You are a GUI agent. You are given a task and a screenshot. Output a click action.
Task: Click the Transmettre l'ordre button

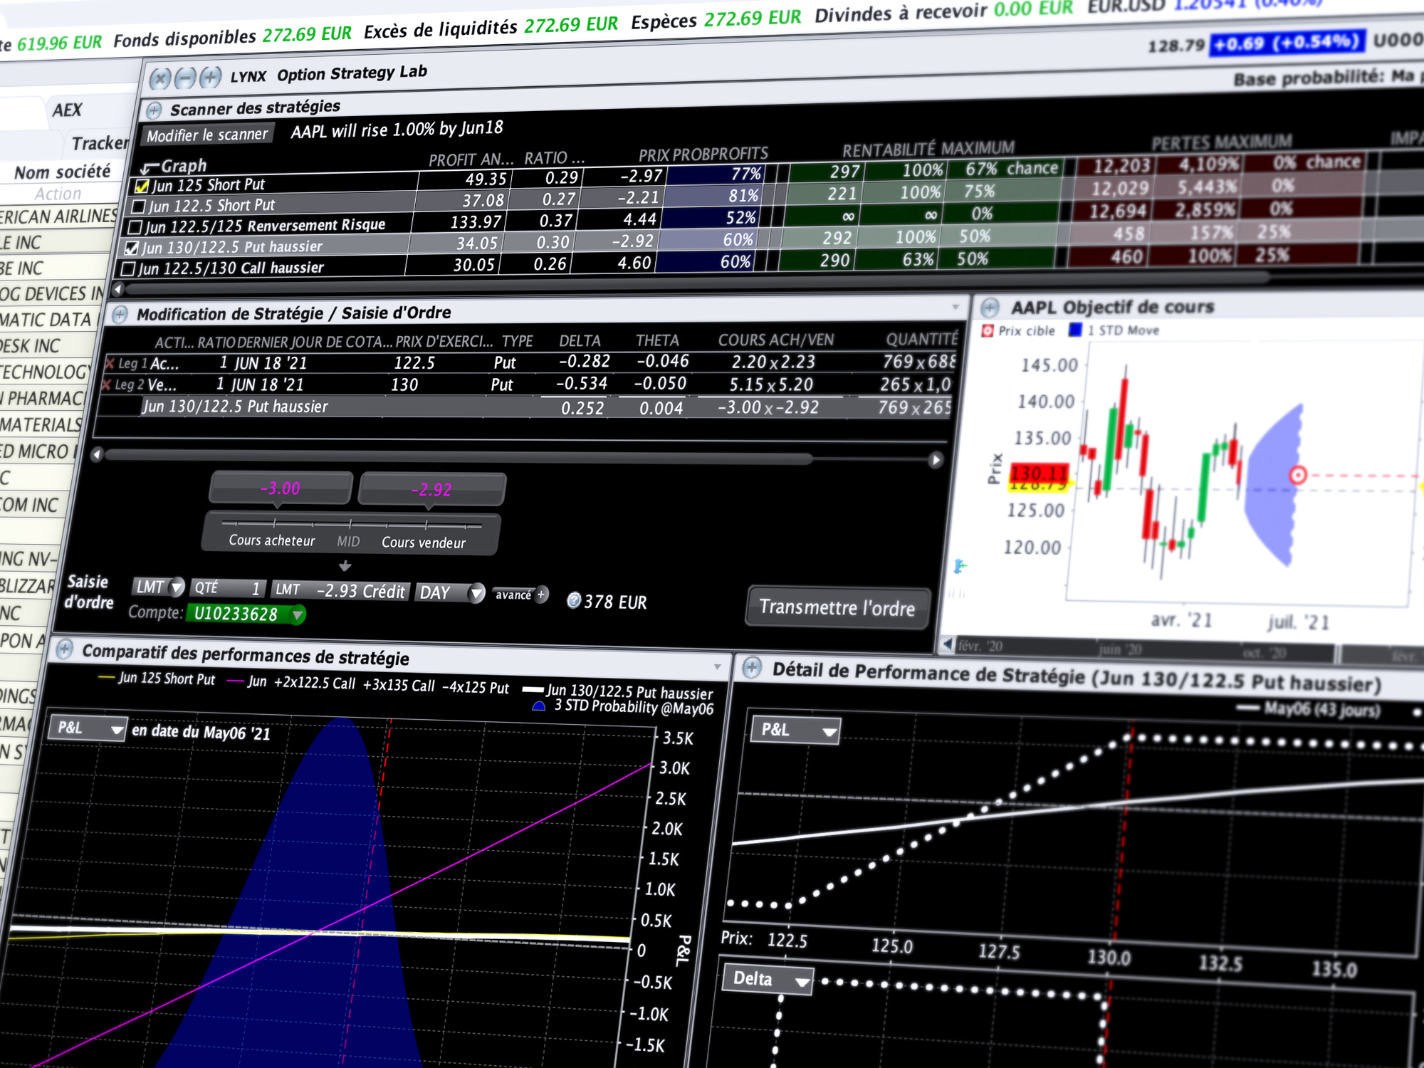pos(837,608)
